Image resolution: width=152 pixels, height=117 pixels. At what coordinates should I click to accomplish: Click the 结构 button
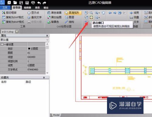70,22
